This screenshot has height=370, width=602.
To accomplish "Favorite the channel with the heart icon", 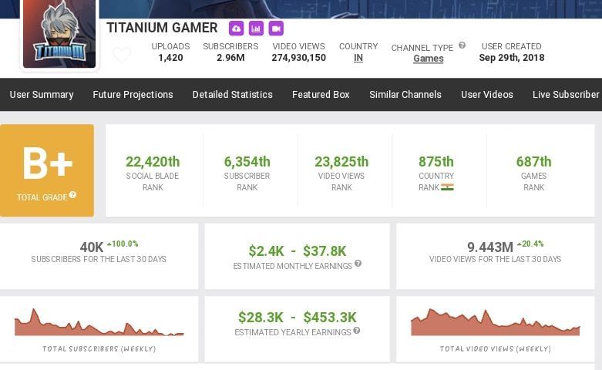I will pyautogui.click(x=122, y=55).
